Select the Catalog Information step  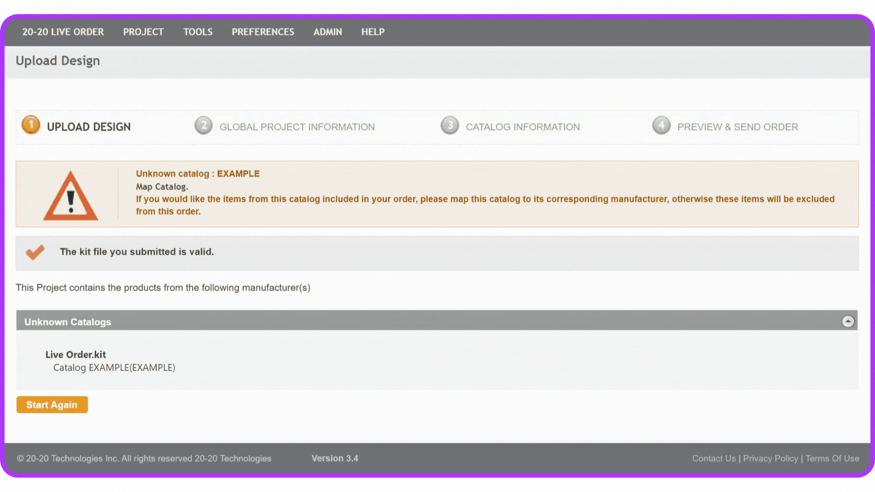pos(523,127)
